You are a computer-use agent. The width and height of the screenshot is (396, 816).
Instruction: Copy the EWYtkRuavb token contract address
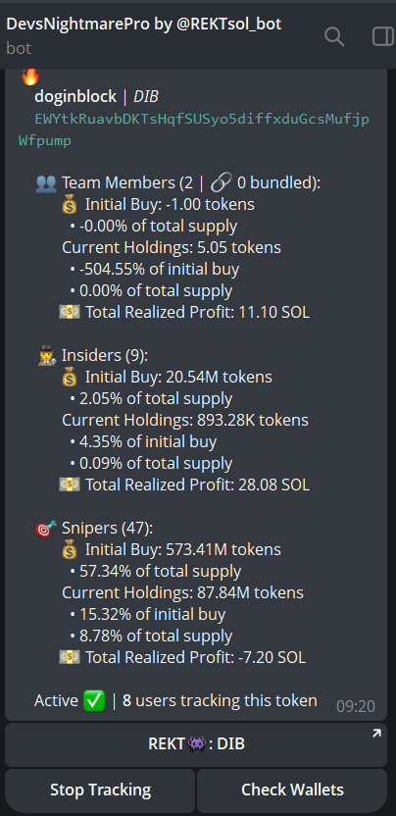[194, 130]
